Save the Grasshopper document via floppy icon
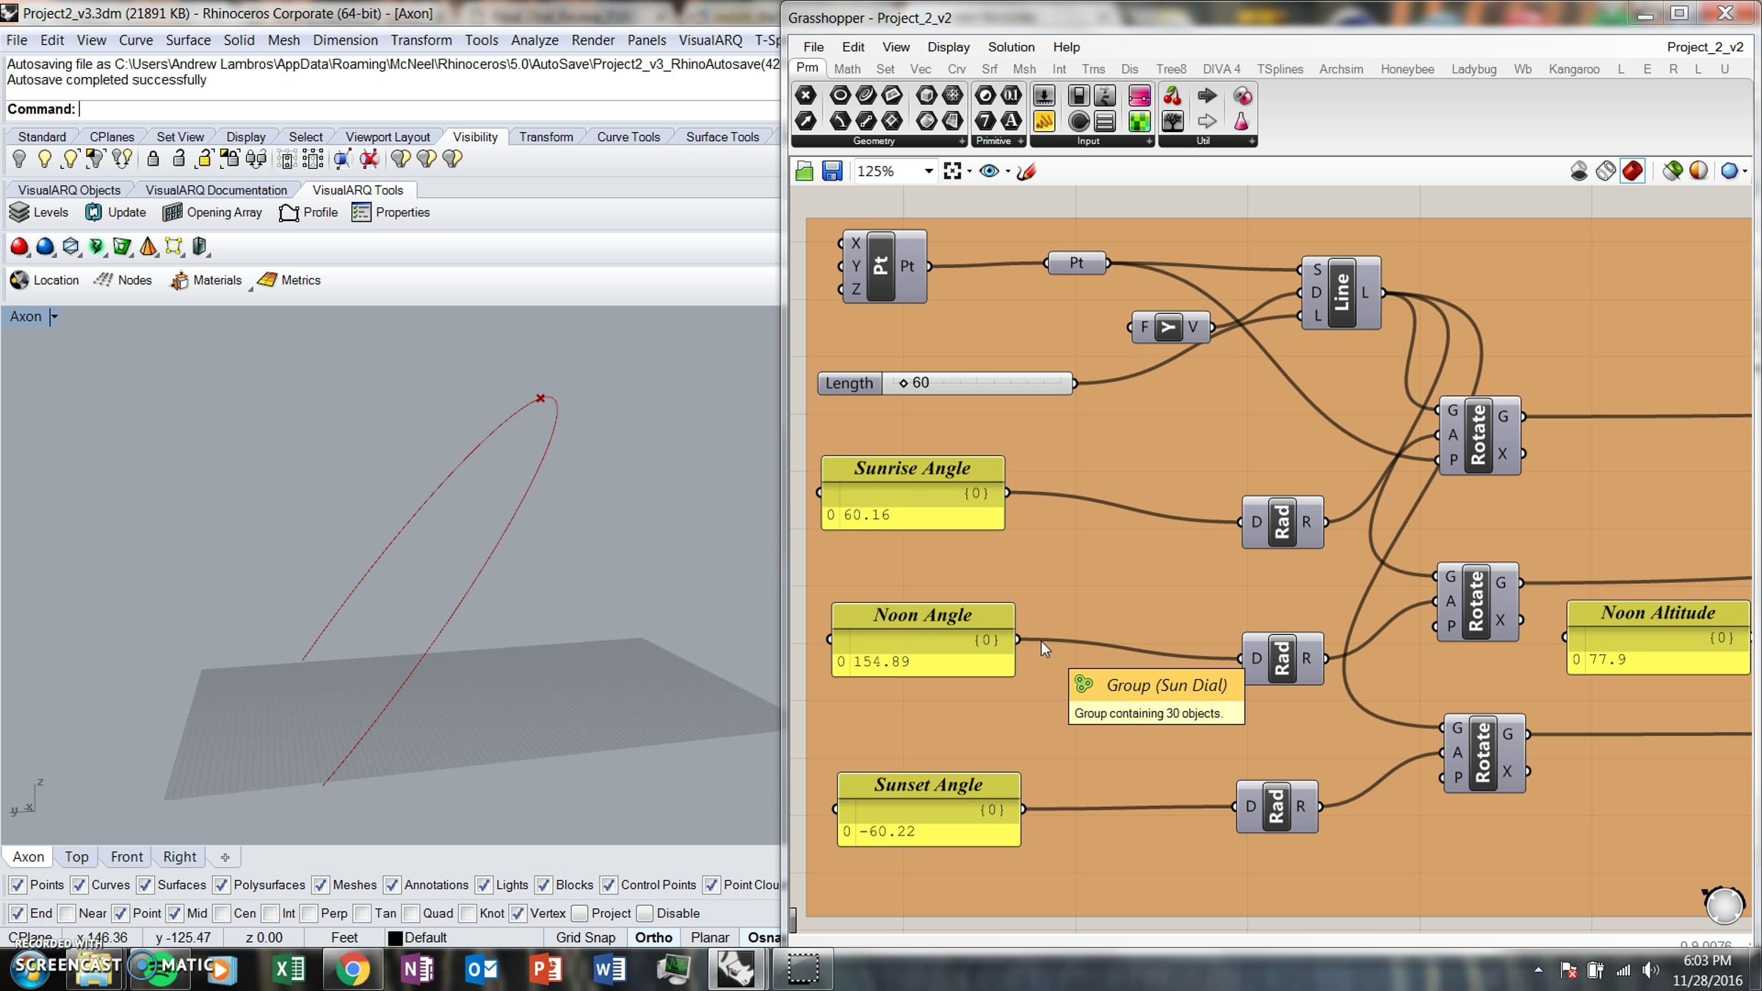The width and height of the screenshot is (1762, 991). click(x=832, y=171)
